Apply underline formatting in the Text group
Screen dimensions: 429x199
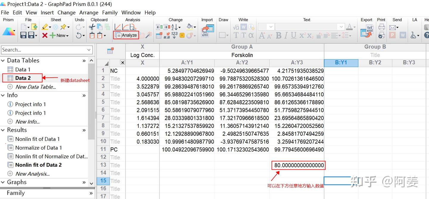click(293, 35)
